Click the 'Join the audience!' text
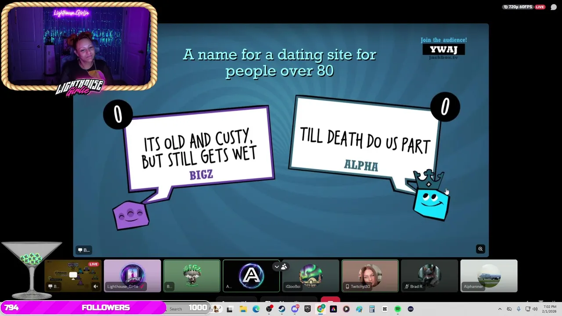The height and width of the screenshot is (316, 562). [x=443, y=40]
